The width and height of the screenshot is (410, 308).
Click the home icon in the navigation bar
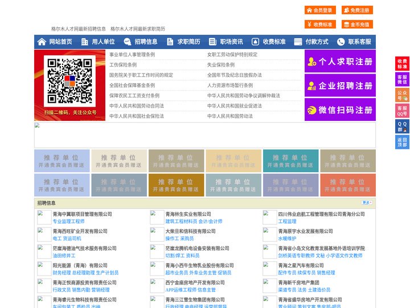42,42
